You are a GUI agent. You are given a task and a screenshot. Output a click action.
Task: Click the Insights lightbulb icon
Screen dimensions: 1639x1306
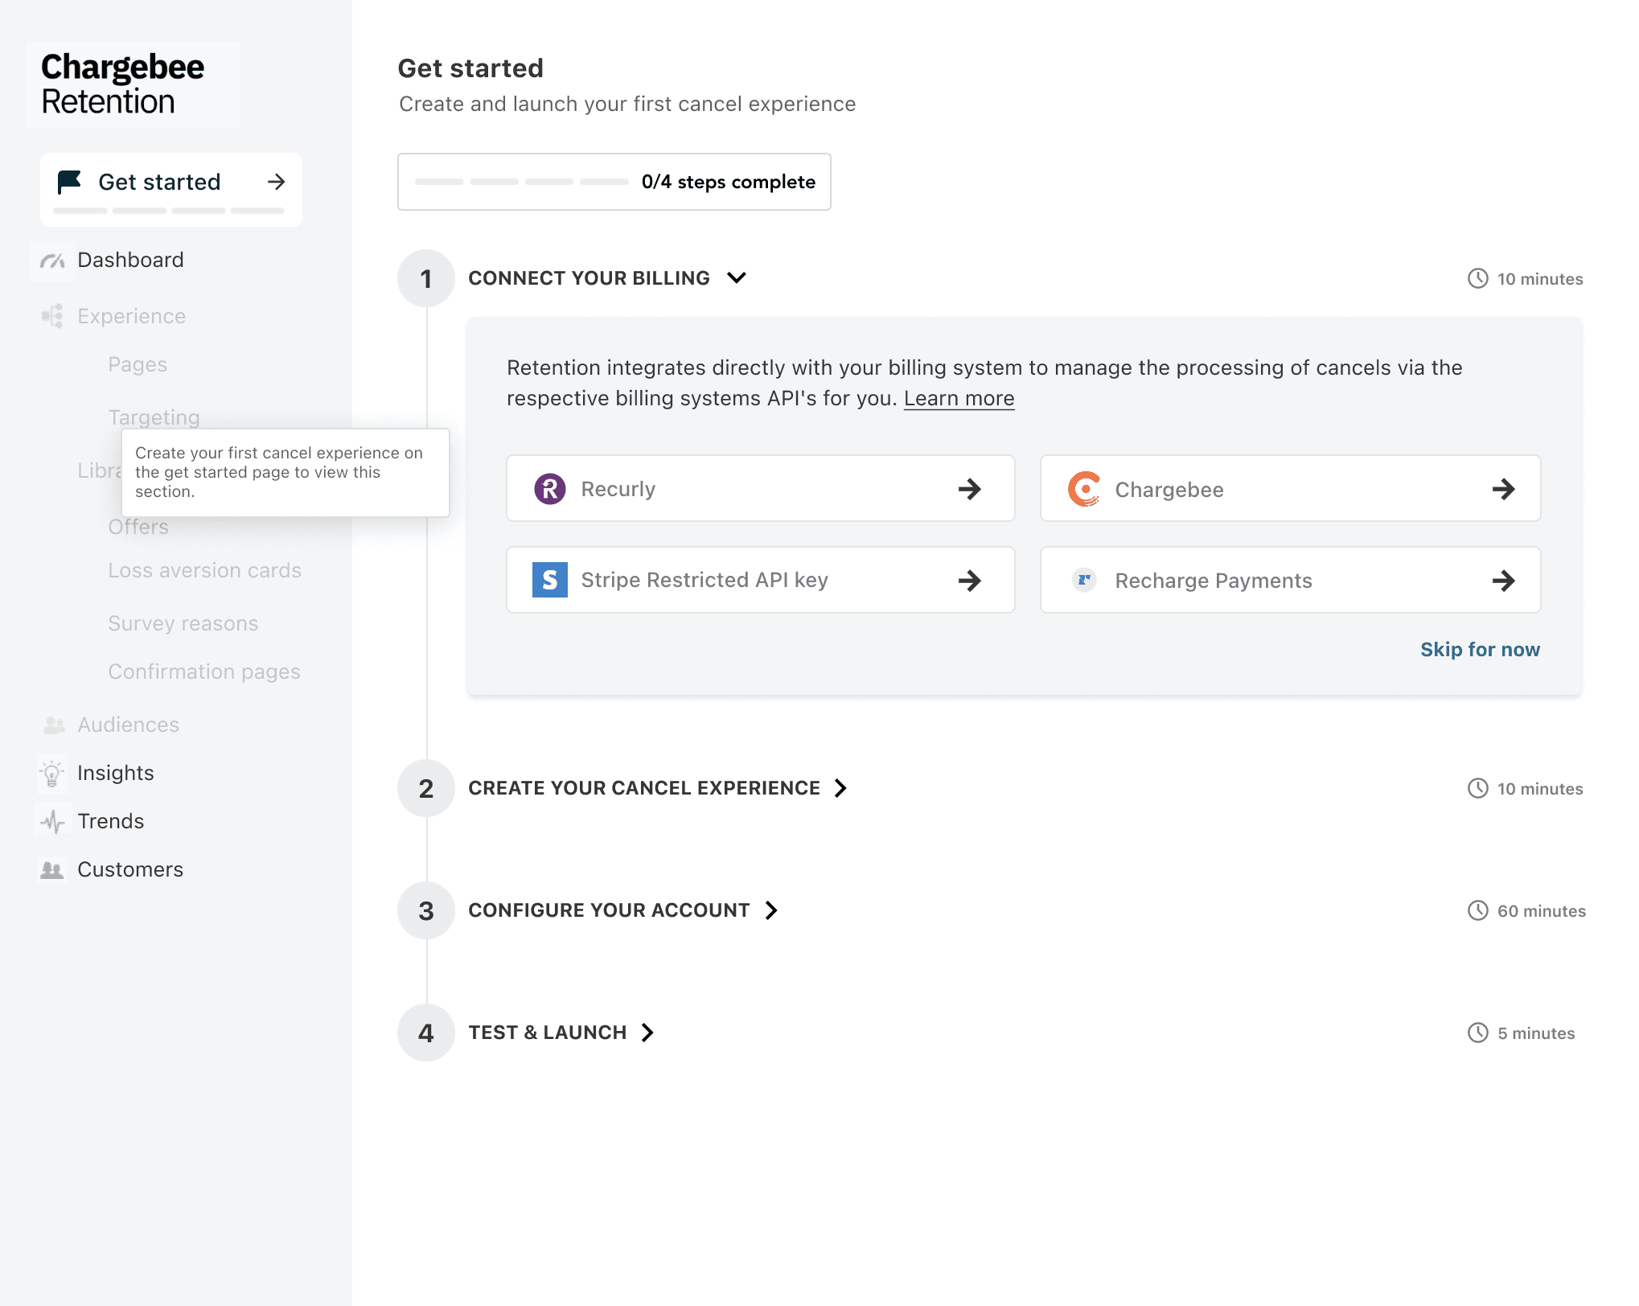(52, 774)
